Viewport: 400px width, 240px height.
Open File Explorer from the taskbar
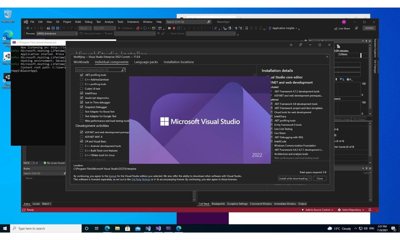tap(117, 228)
